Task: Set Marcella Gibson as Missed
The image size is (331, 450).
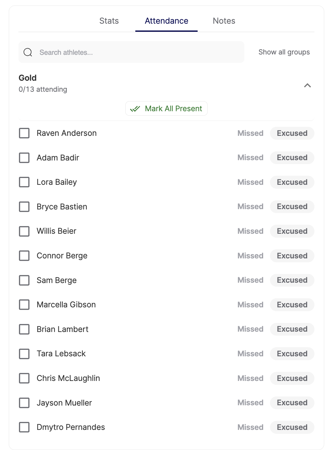Action: [x=250, y=305]
